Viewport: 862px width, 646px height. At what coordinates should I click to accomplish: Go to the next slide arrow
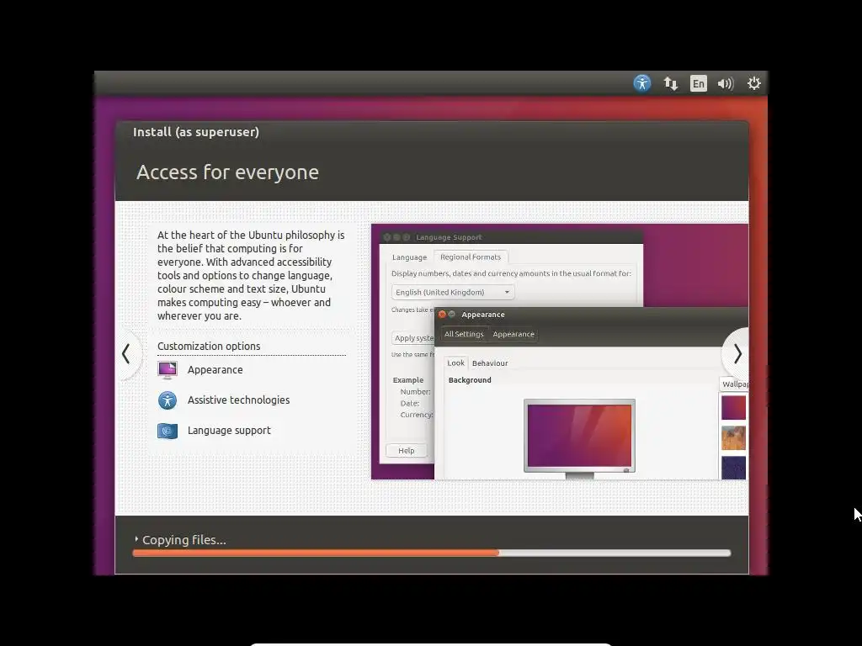pyautogui.click(x=737, y=354)
